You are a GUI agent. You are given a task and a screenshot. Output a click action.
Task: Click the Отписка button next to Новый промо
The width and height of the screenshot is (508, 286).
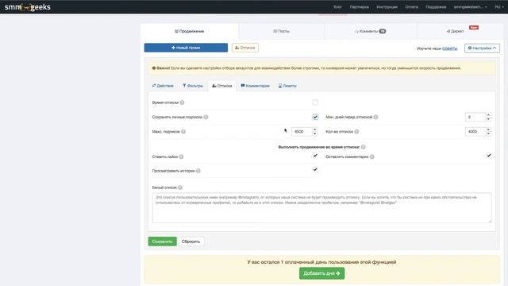click(x=245, y=48)
